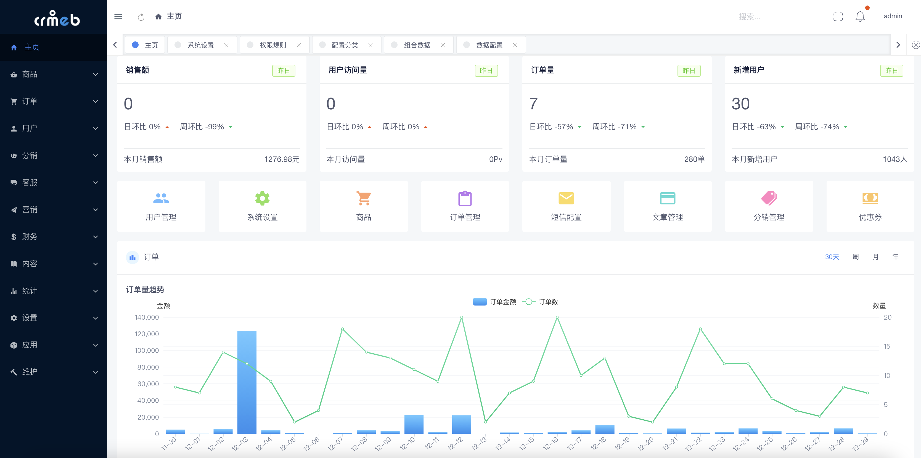Screen dimensions: 921x458
Task: Expand the 应用 sidebar menu
Action: coord(54,345)
